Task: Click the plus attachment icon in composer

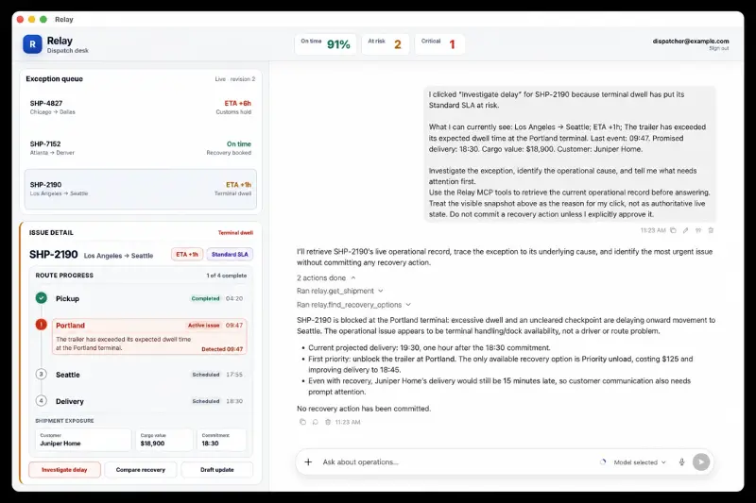Action: point(308,462)
